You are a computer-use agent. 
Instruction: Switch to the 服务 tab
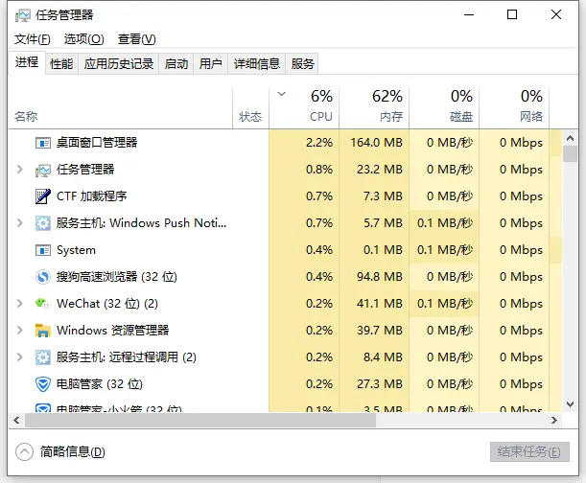coord(302,64)
